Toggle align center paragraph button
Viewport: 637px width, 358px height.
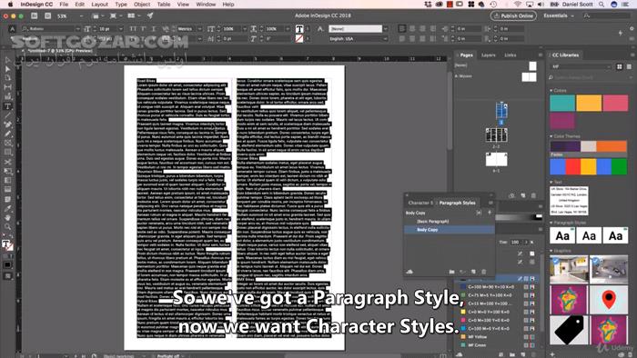coord(412,29)
